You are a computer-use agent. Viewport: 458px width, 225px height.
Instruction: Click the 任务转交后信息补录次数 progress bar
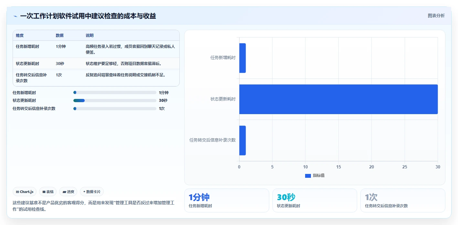(115, 109)
